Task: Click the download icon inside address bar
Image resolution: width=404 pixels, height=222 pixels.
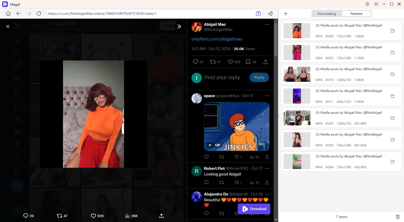Action: tap(258, 14)
